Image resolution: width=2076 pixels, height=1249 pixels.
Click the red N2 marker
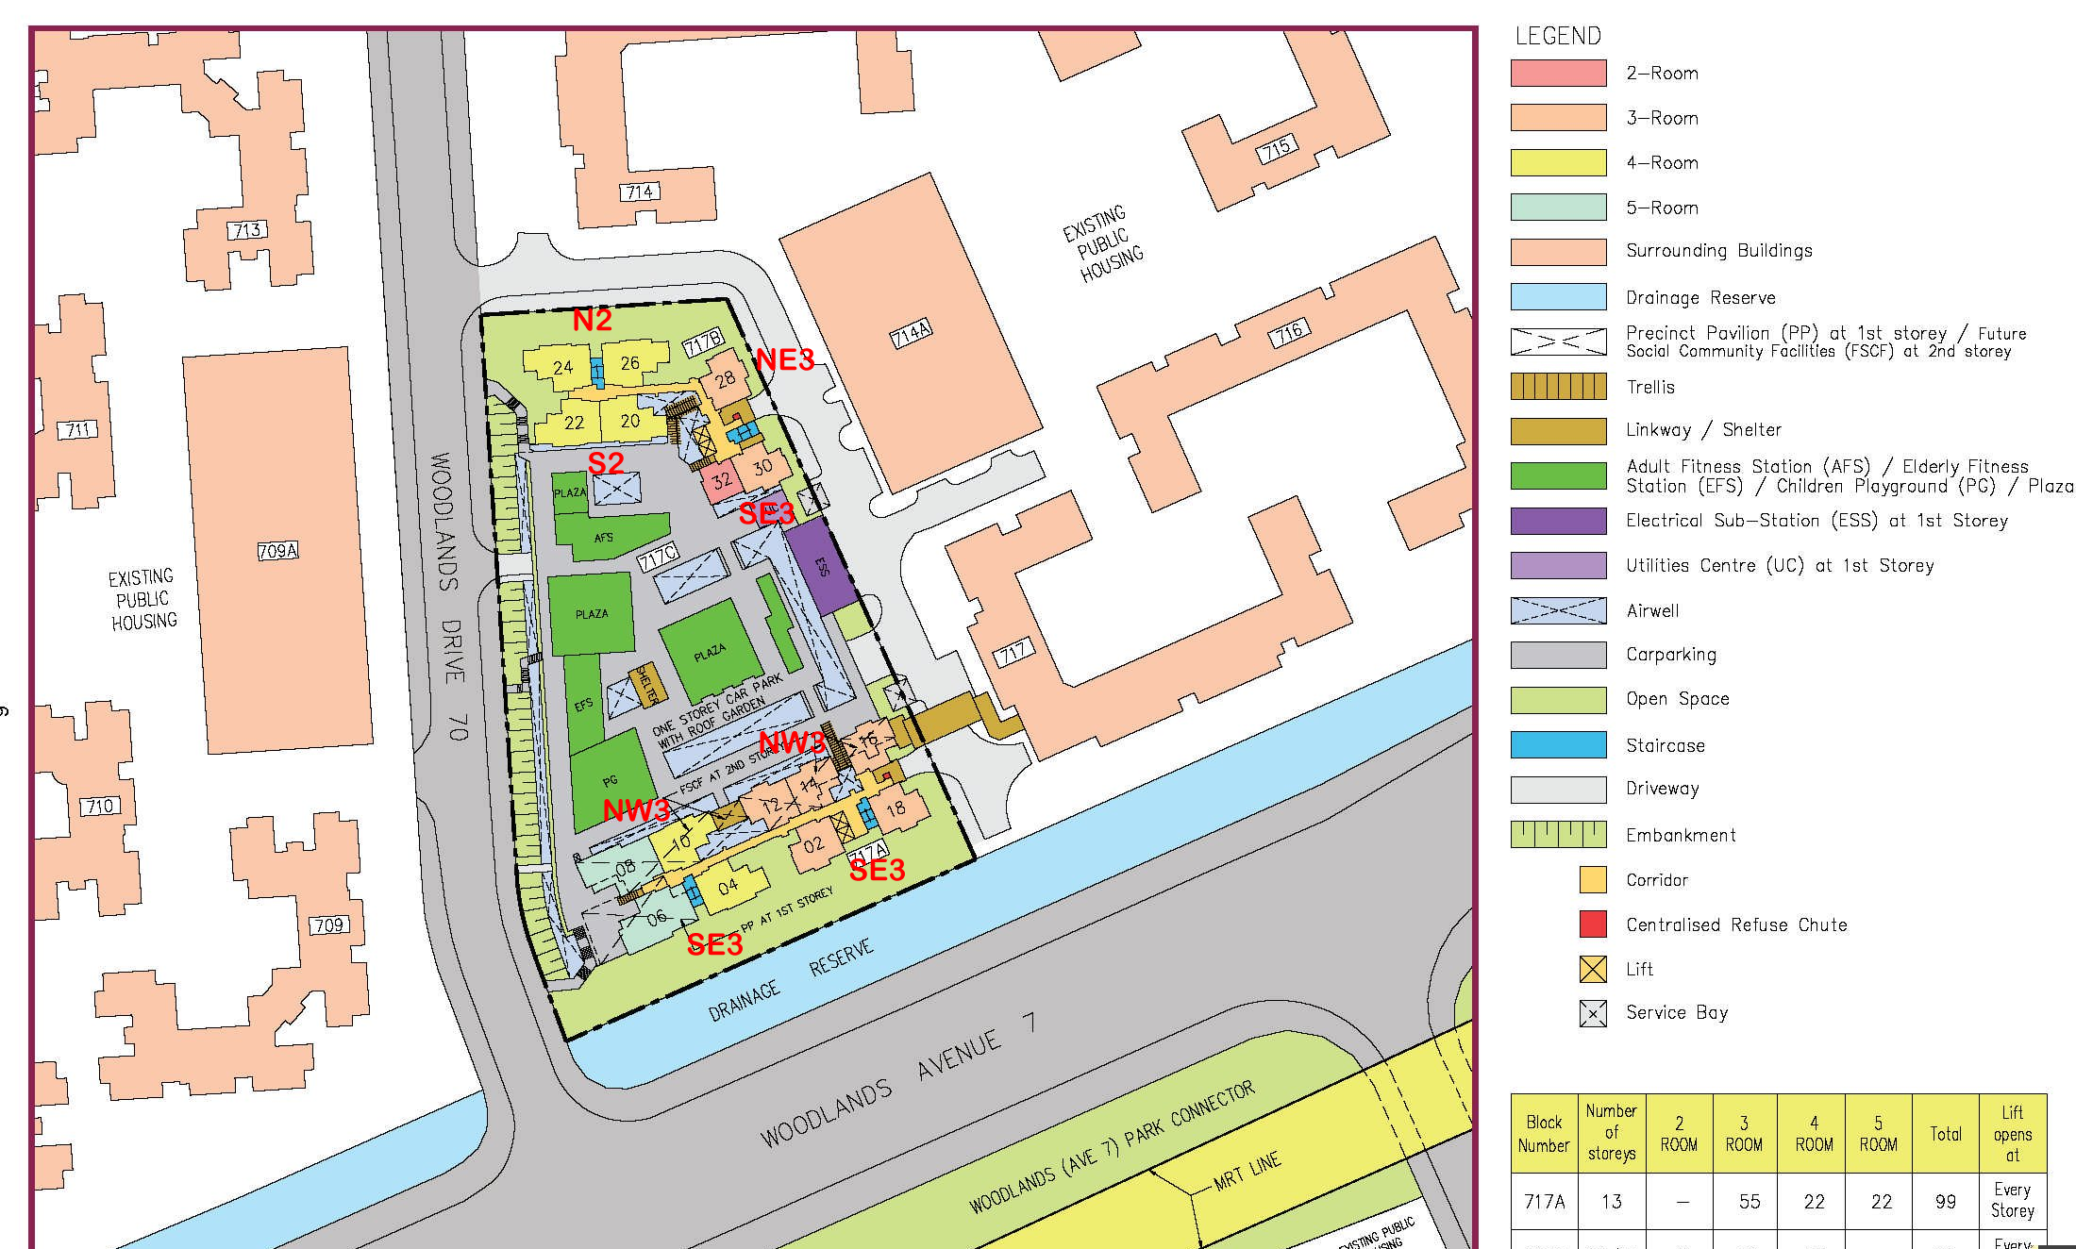click(x=592, y=321)
